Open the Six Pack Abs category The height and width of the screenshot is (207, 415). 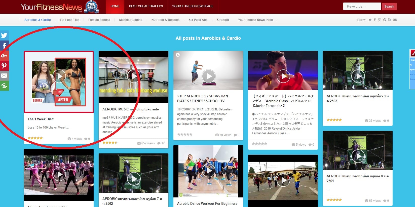coord(198,20)
